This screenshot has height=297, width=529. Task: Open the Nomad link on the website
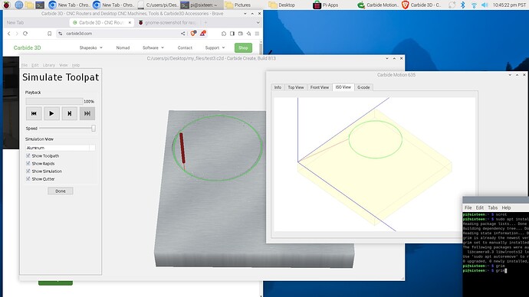(123, 47)
